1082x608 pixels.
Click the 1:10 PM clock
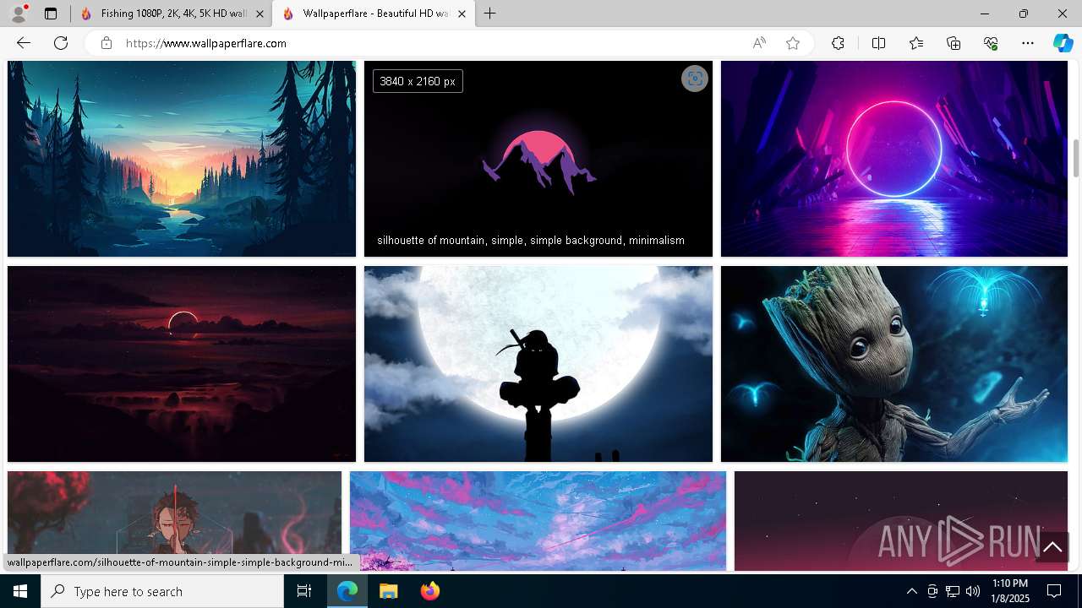pos(1010,584)
